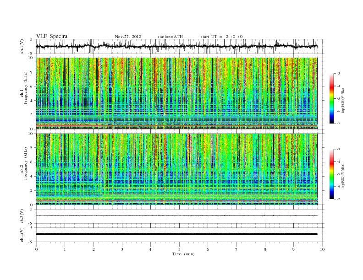The width and height of the screenshot is (363, 280).
Task: Click the ch.1 voltage waveform trace
Action: pyautogui.click(x=176, y=46)
